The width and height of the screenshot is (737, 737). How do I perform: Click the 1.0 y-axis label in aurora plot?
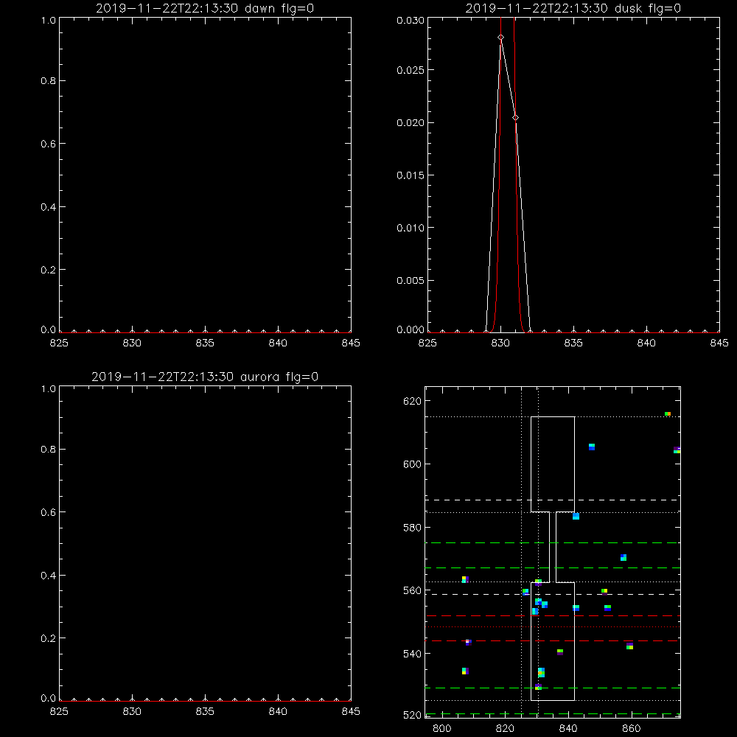tap(49, 388)
